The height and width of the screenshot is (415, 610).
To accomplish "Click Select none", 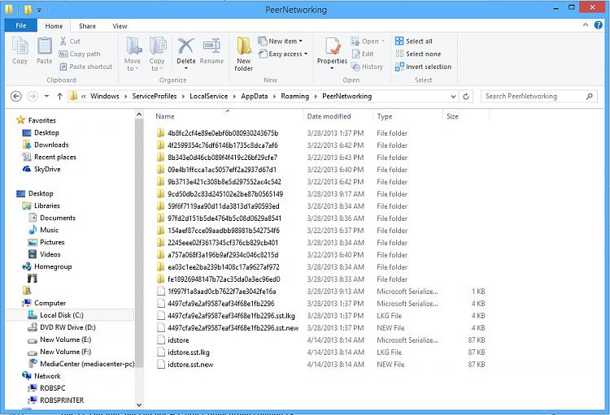I will pyautogui.click(x=418, y=54).
